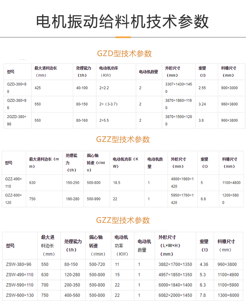Select the 5950×1760×1420 dimension cell
The width and height of the screenshot is (246, 306).
(182, 199)
